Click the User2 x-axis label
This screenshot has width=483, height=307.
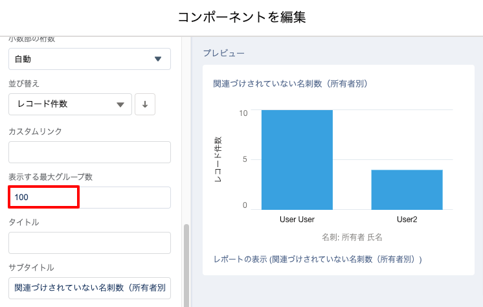[x=407, y=220]
